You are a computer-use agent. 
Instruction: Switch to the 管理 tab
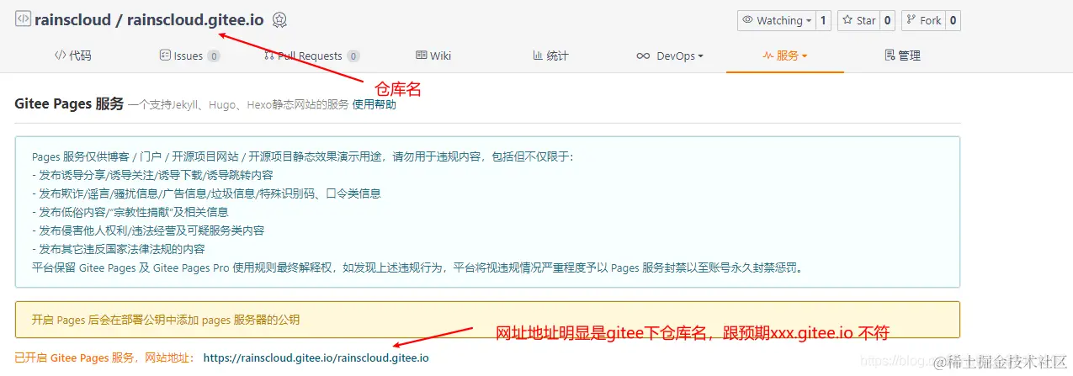point(902,56)
